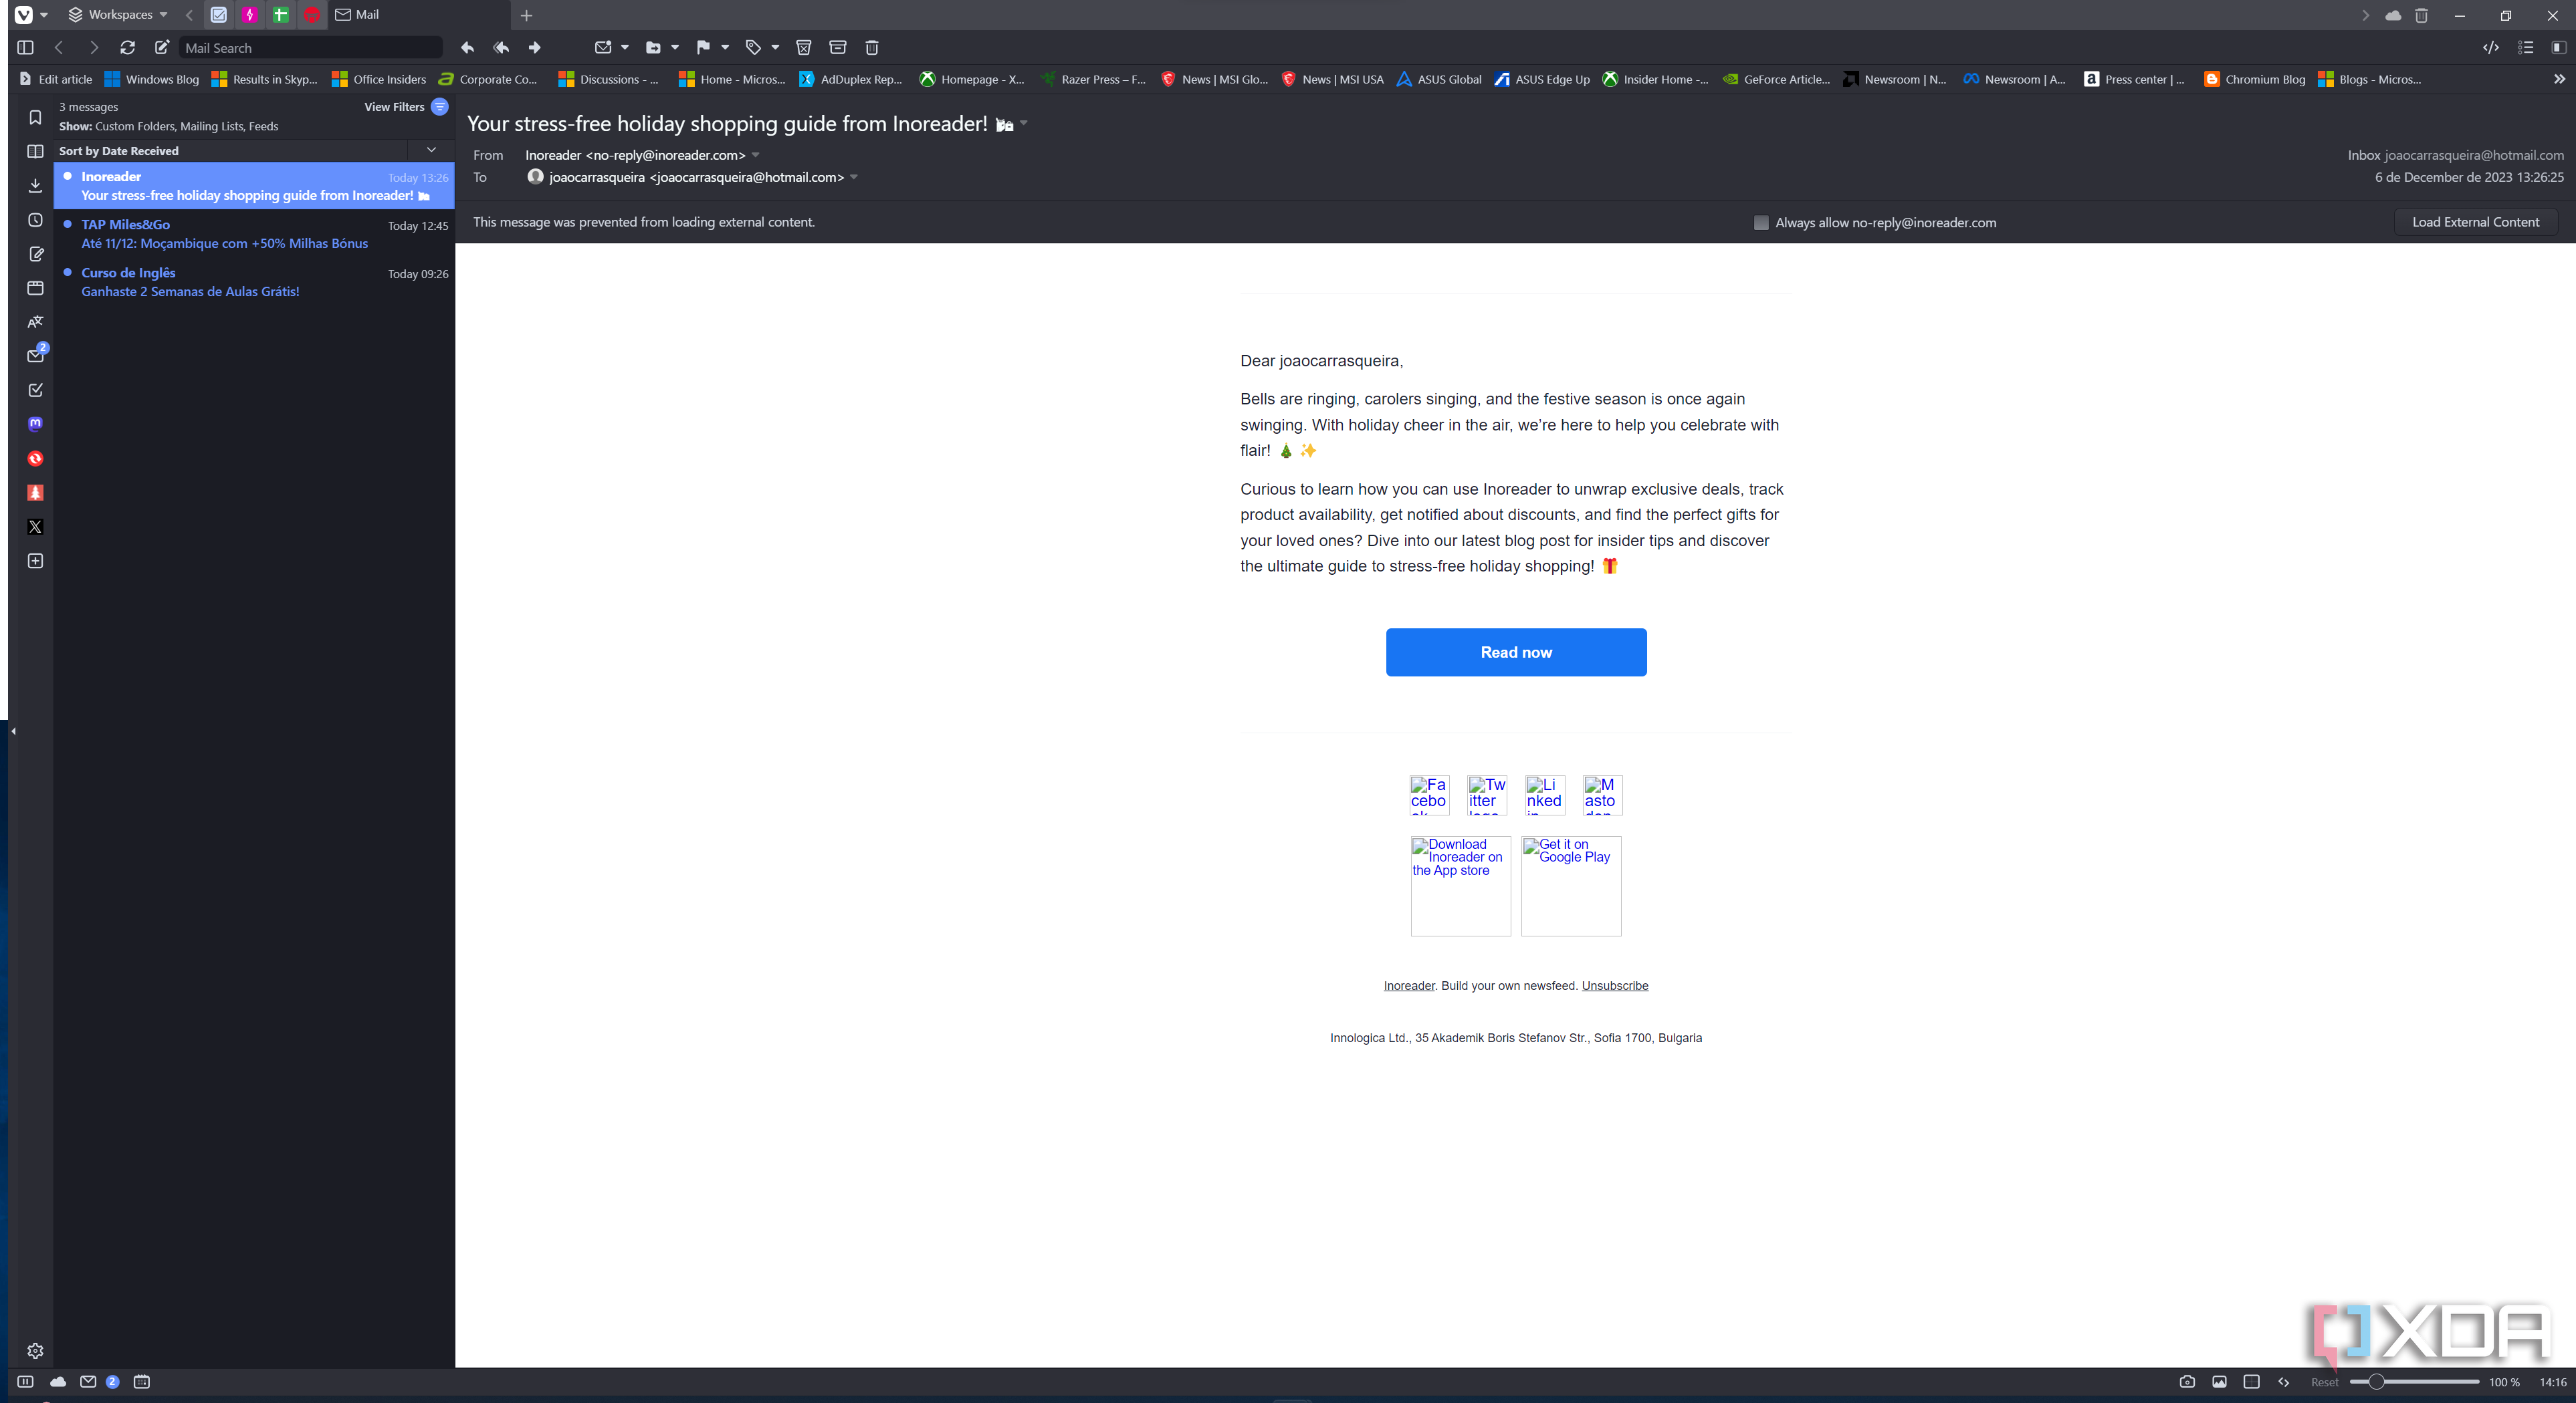Open page tiling icon in status bar

pos(2251,1382)
